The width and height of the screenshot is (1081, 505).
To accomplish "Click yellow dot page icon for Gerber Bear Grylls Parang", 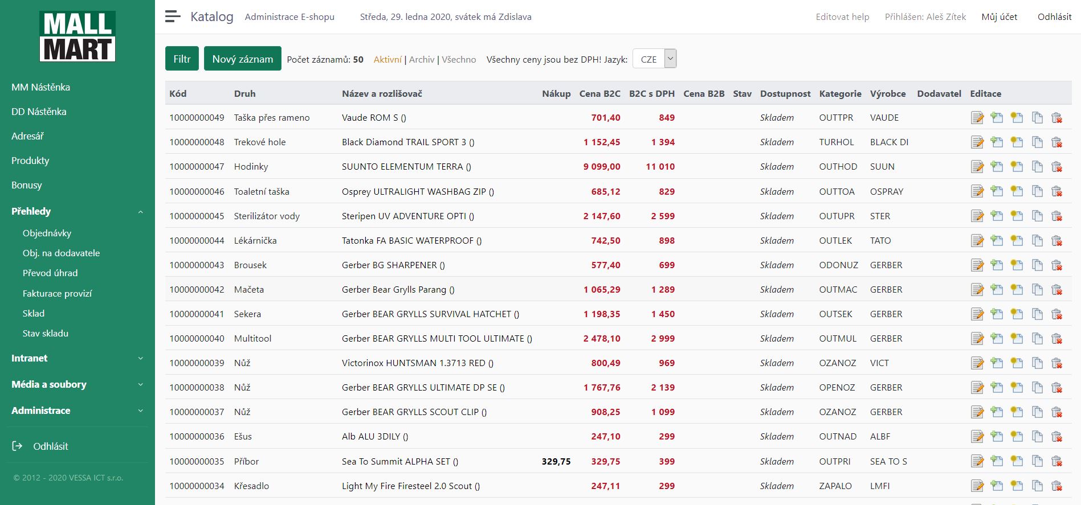I will click(x=1017, y=289).
